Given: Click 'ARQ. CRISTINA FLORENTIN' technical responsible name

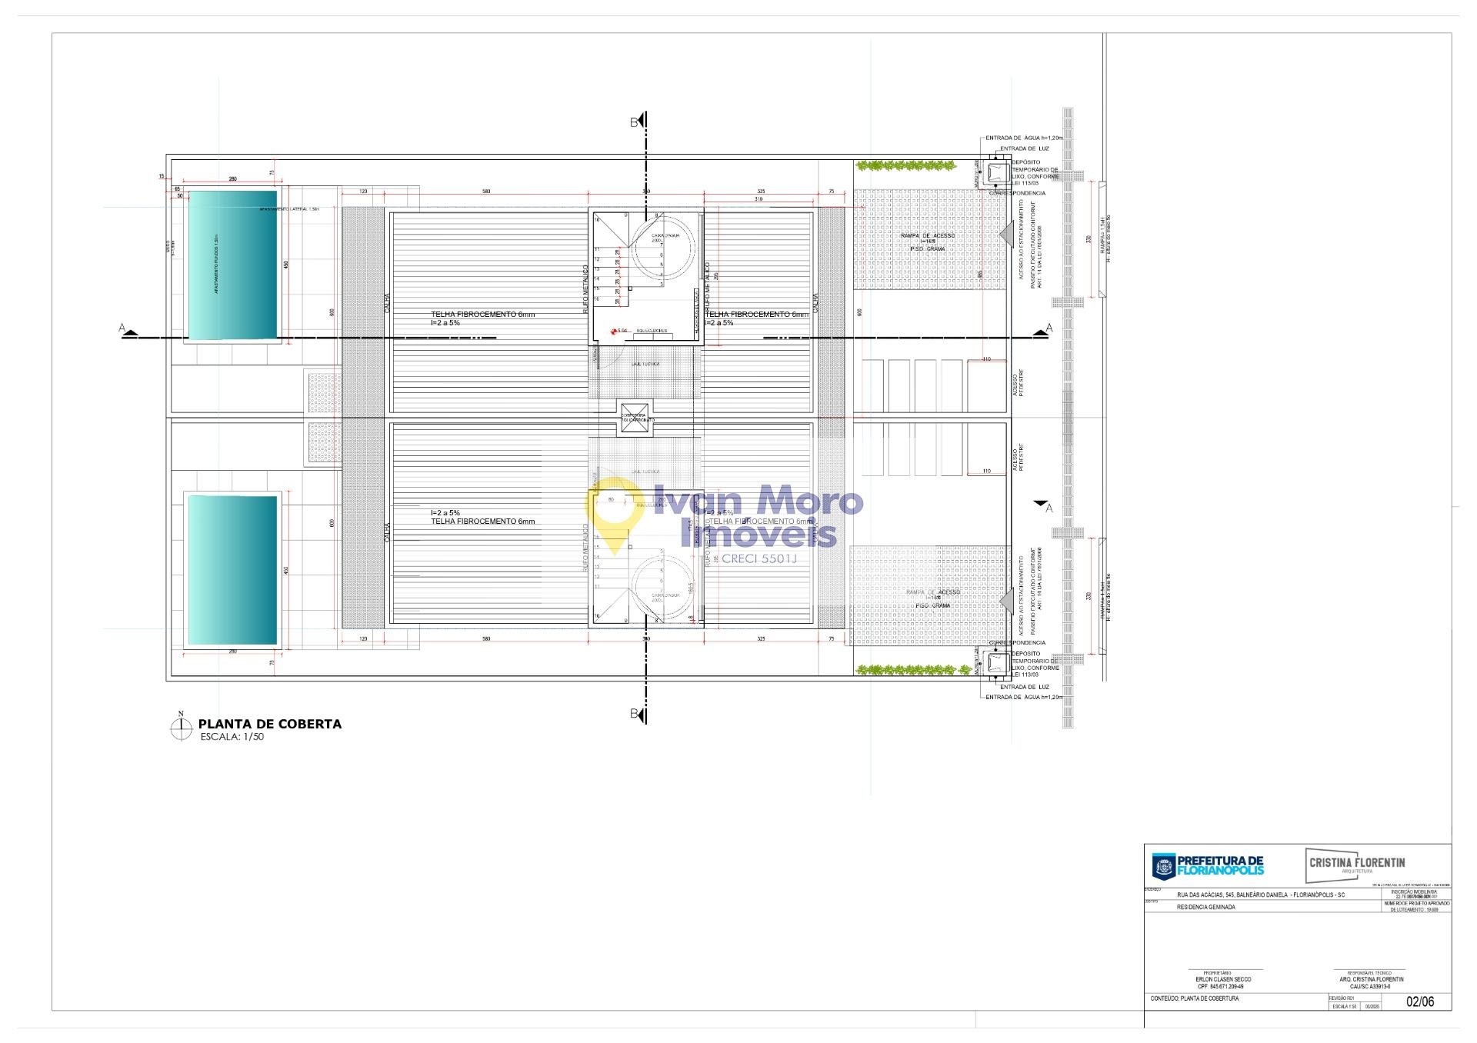Looking at the screenshot, I should (1372, 979).
